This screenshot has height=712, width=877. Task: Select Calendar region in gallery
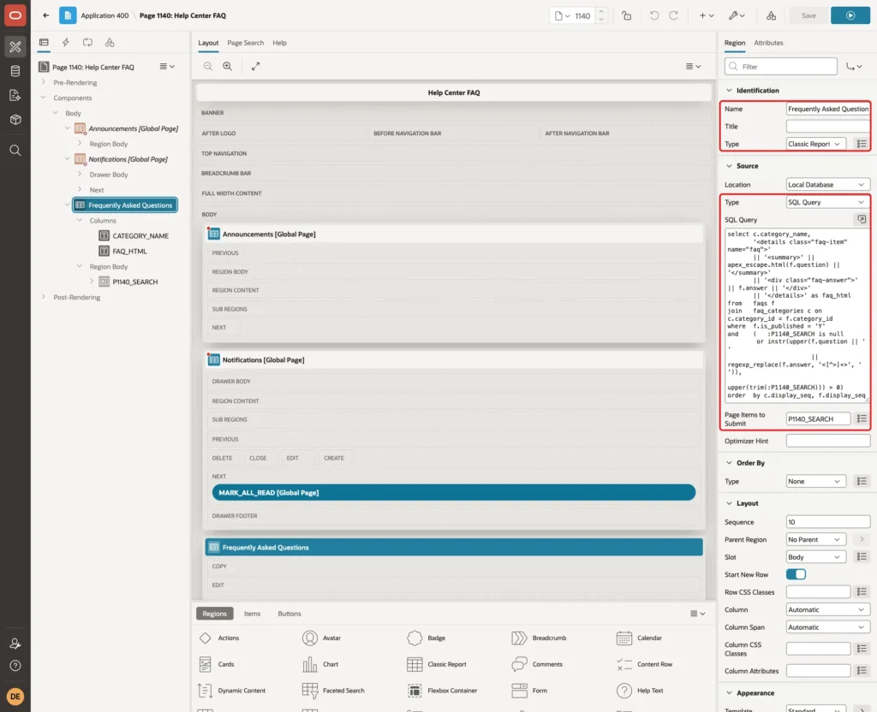click(x=639, y=638)
